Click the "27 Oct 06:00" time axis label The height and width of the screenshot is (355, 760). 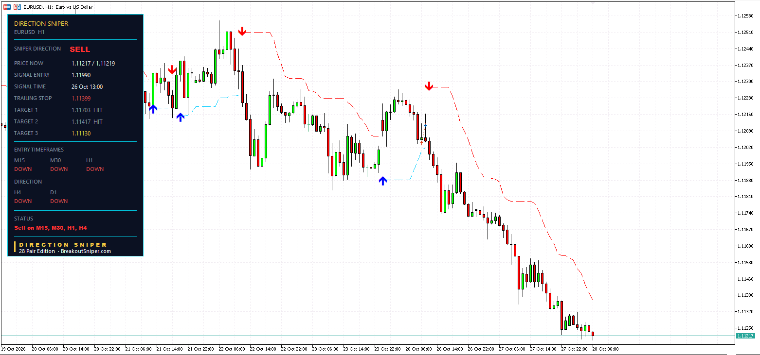tap(512, 349)
